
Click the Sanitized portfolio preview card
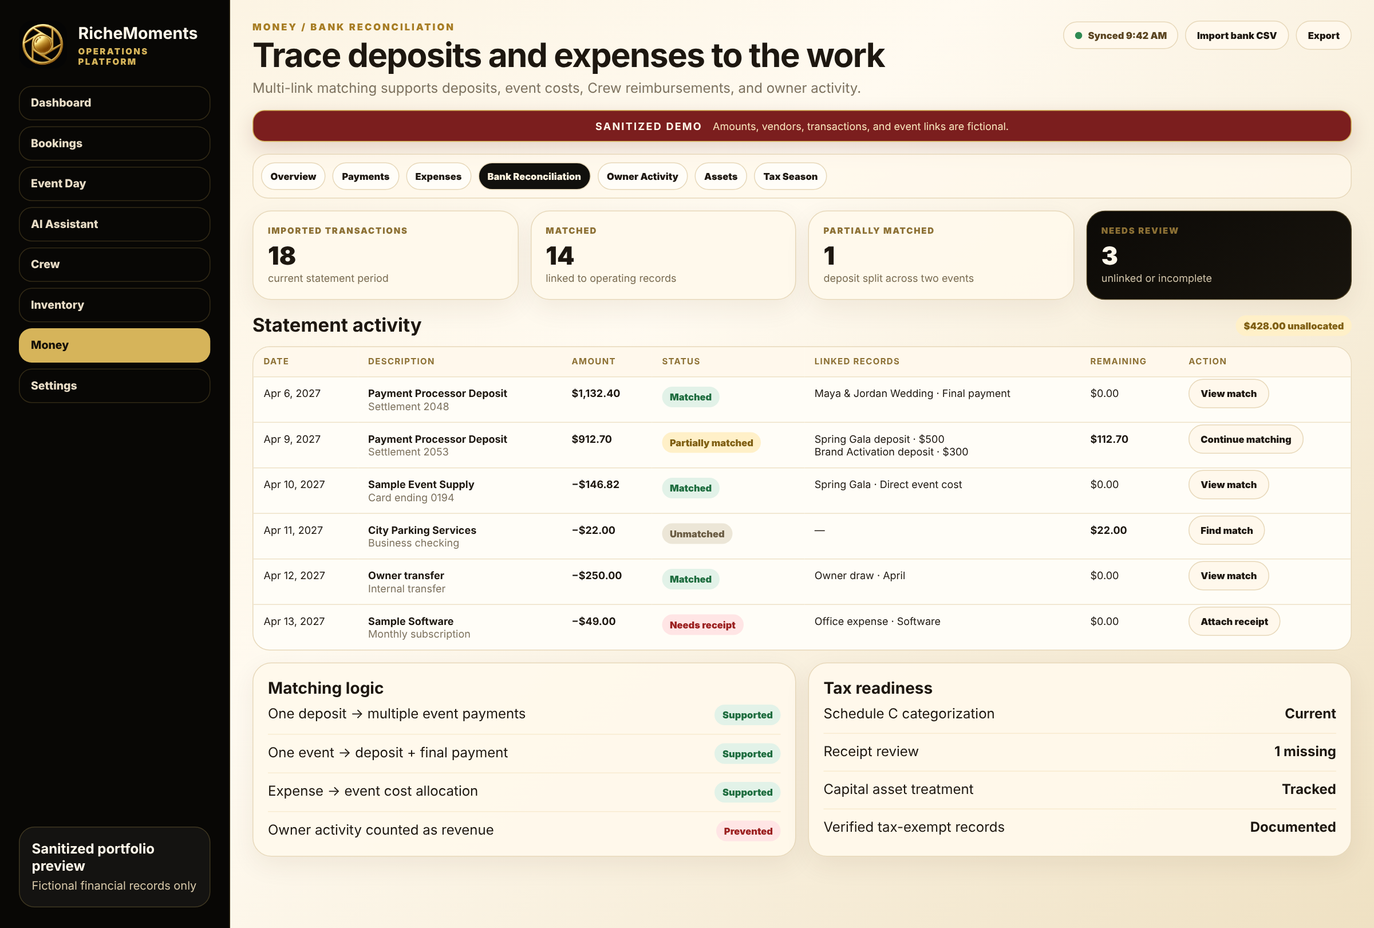click(x=114, y=867)
